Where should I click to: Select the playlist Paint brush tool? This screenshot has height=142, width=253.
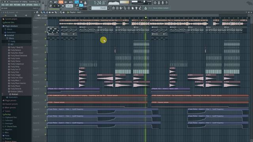coord(44,12)
